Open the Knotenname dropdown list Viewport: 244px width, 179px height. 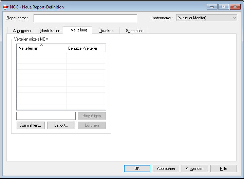coord(206,18)
